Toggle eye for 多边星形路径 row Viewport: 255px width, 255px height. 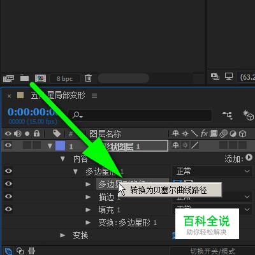click(x=8, y=184)
